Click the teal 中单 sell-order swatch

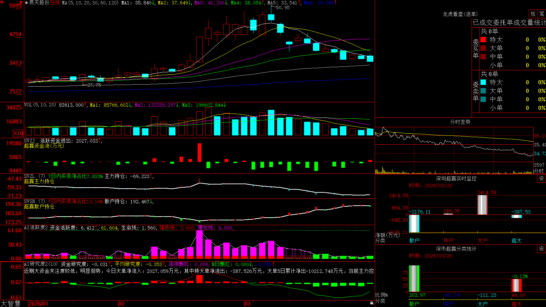pyautogui.click(x=483, y=99)
